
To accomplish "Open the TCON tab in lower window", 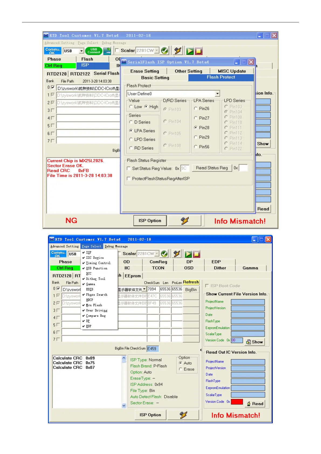I will [158, 268].
